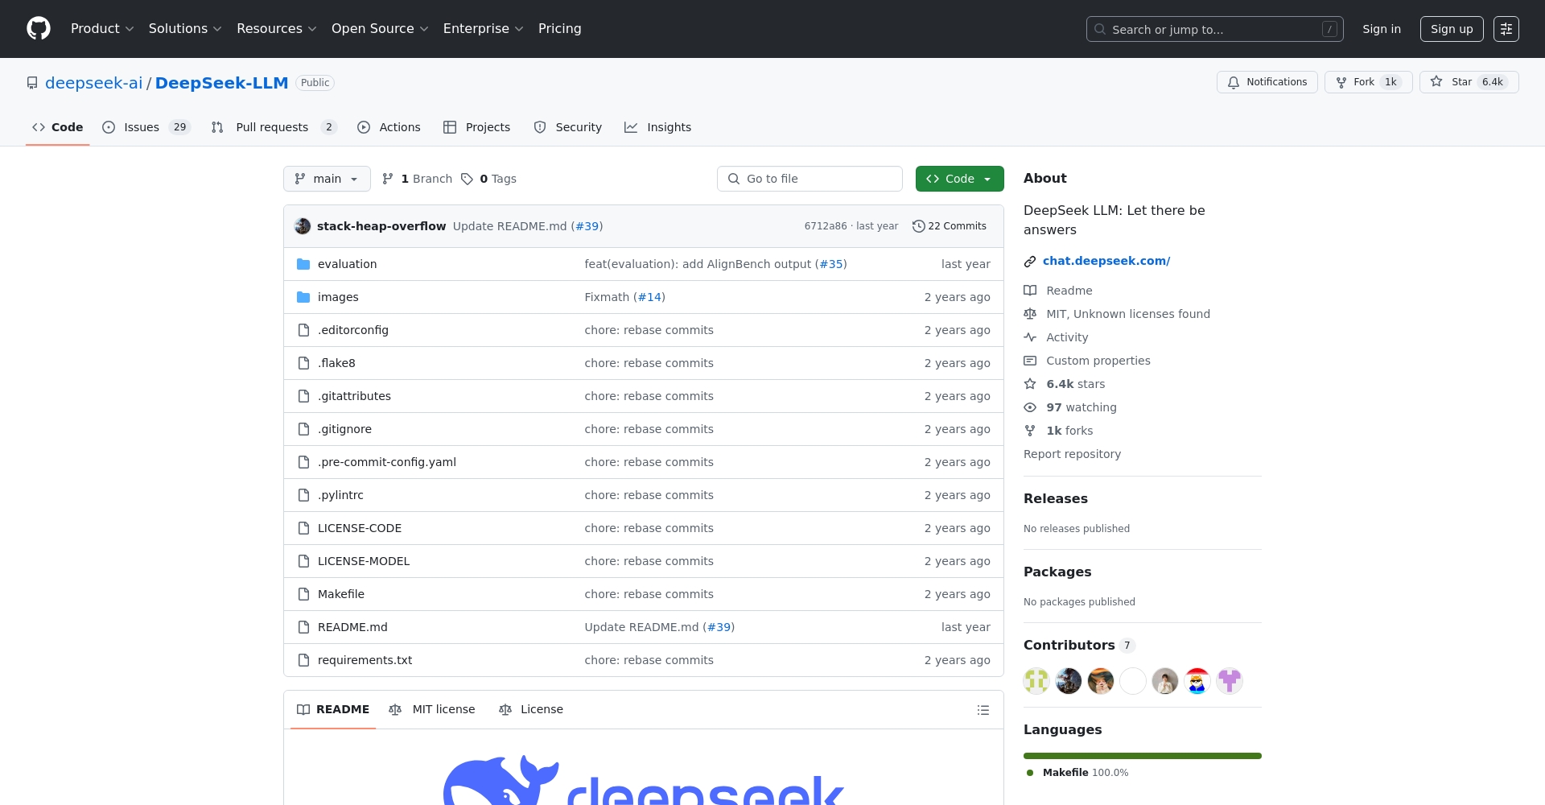Image resolution: width=1545 pixels, height=805 pixels.
Task: Click Report repository link
Action: coord(1072,454)
